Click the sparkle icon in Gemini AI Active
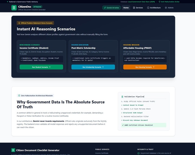Viewport: 195px width, 155px height. click(x=105, y=8)
